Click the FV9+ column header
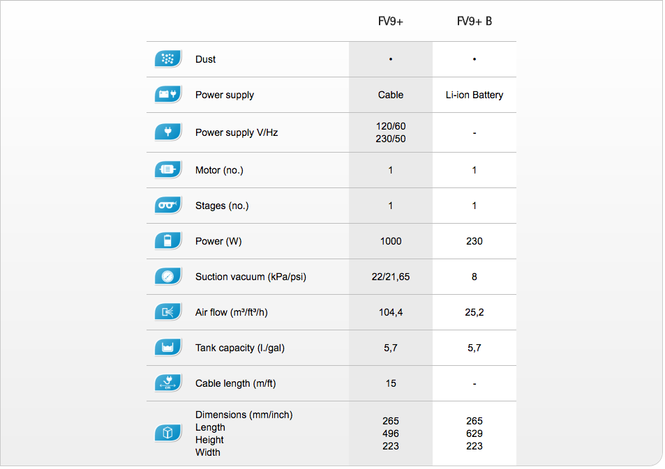Screen dimensions: 665x469 (x=391, y=21)
